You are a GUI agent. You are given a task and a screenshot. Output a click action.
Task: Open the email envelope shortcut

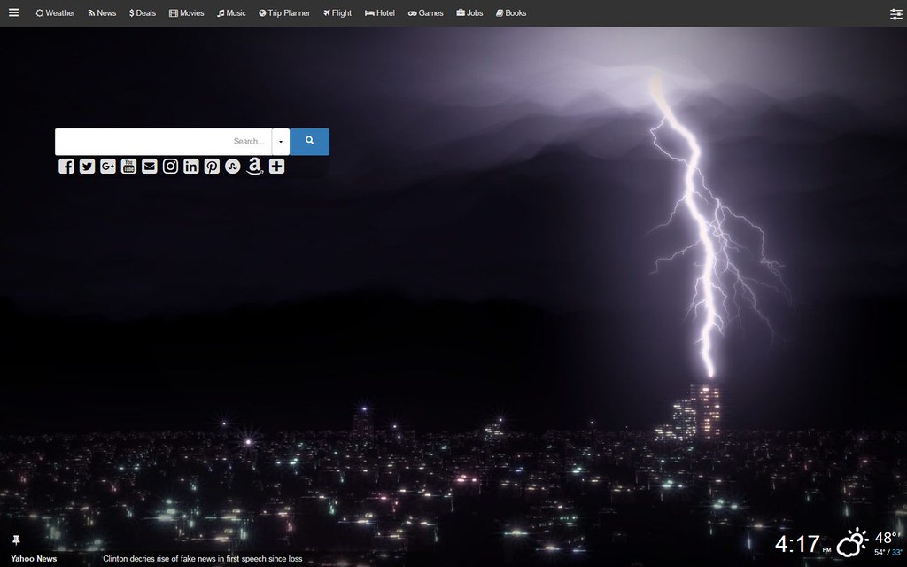[x=150, y=167]
